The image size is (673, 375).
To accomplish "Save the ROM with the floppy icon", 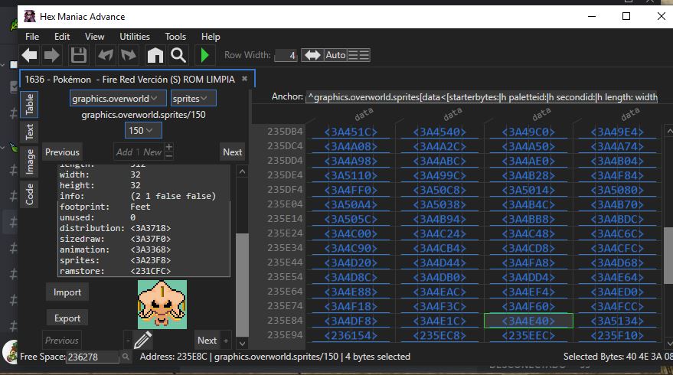I will pos(78,55).
